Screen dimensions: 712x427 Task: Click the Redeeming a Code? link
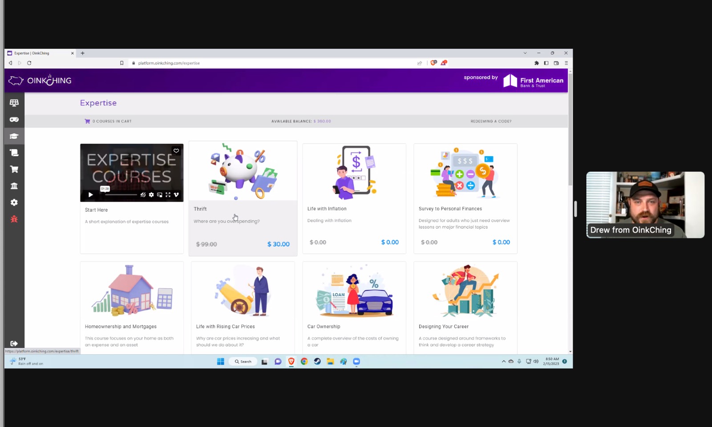(x=491, y=121)
